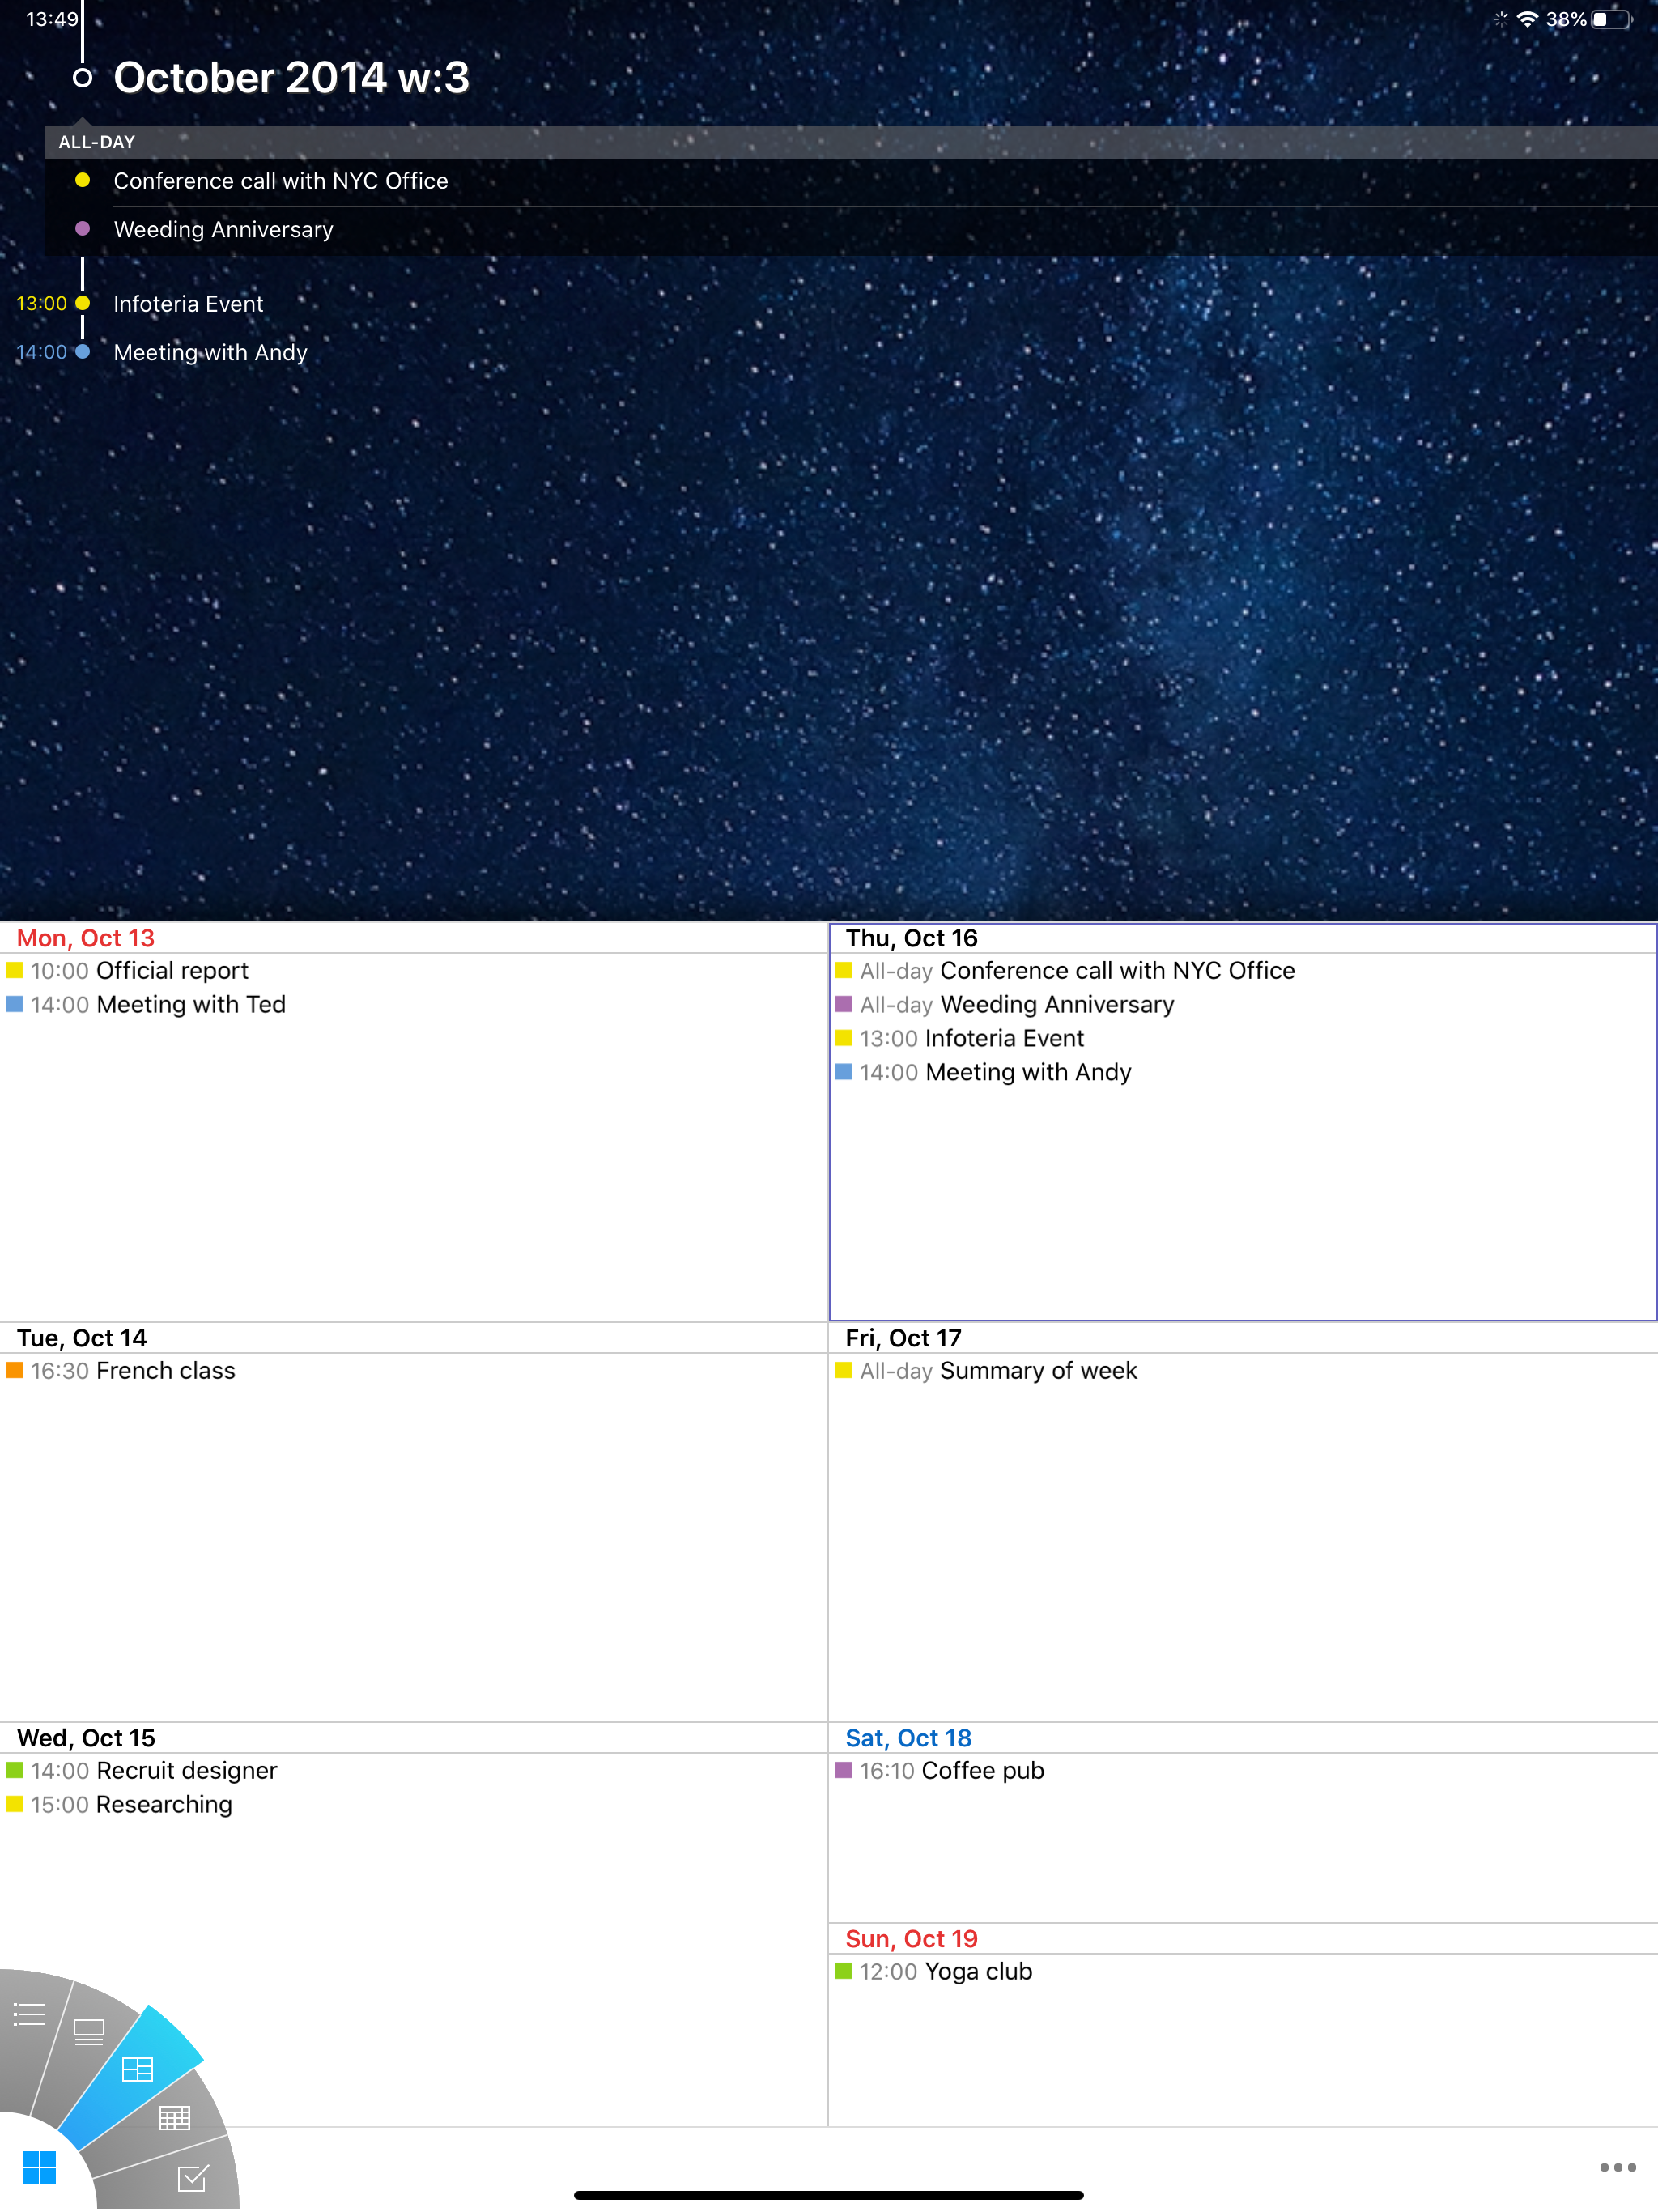Open 14:00 Recruit designer event
This screenshot has height=2212, width=1658.
tap(142, 1771)
